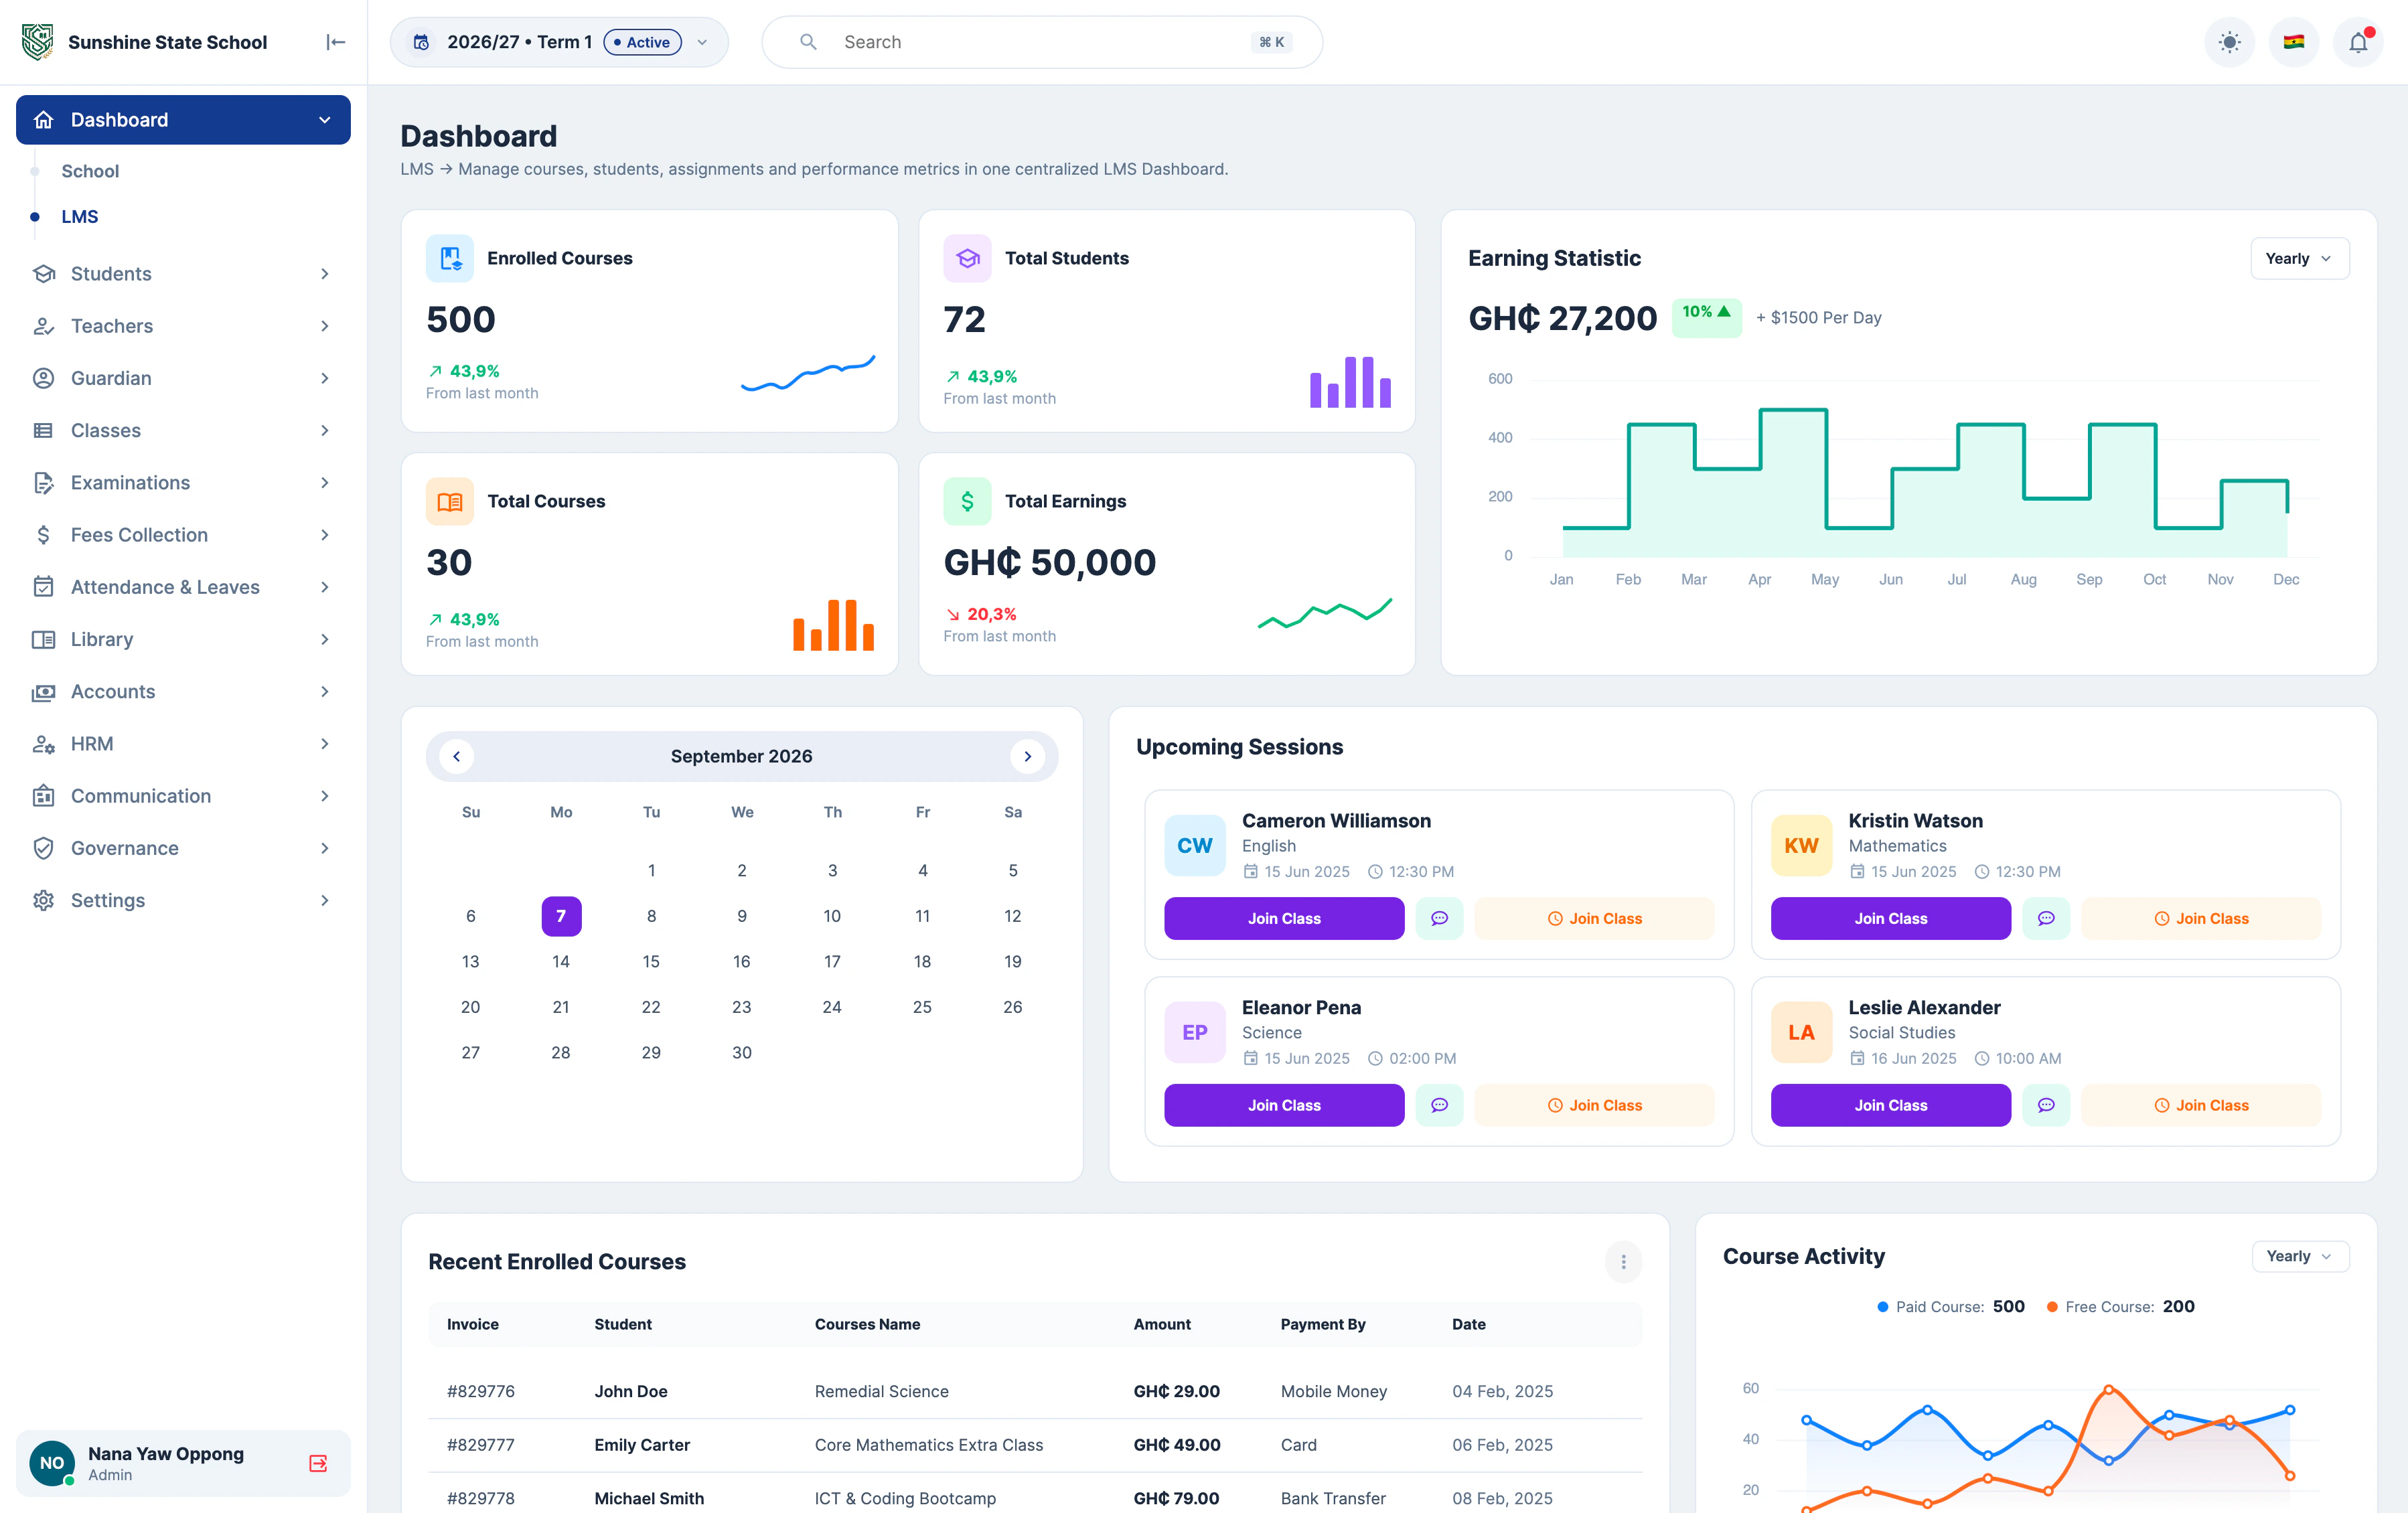2408x1513 pixels.
Task: Select September 15 on the calendar
Action: point(651,961)
